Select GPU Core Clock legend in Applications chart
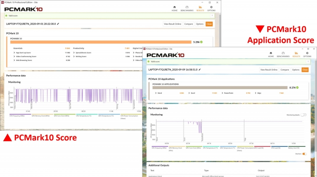317x177 pixels. [194, 148]
